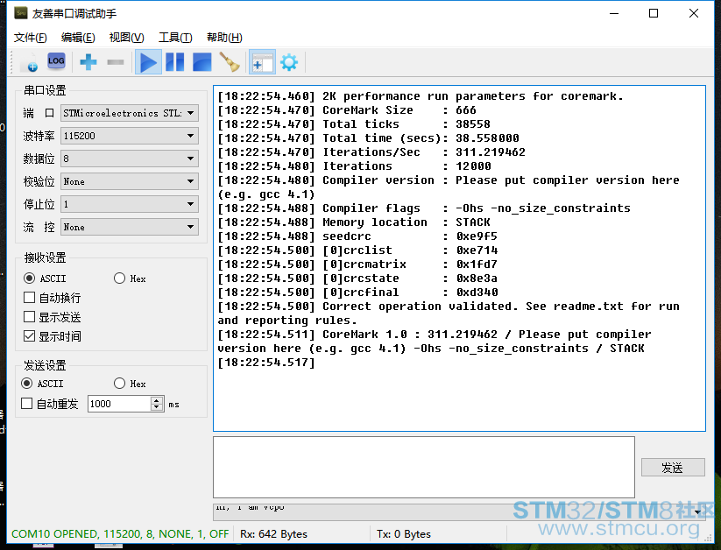Click the 1000 ms interval field

119,404
